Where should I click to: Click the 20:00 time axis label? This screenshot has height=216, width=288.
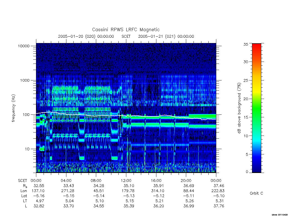point(186,181)
